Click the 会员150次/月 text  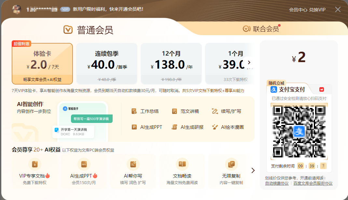84,183
